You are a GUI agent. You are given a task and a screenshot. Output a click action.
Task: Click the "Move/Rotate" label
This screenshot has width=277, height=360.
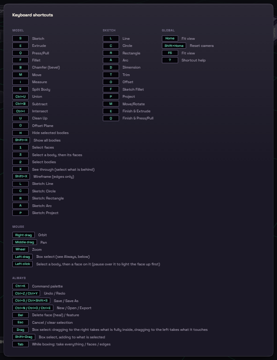pos(134,104)
